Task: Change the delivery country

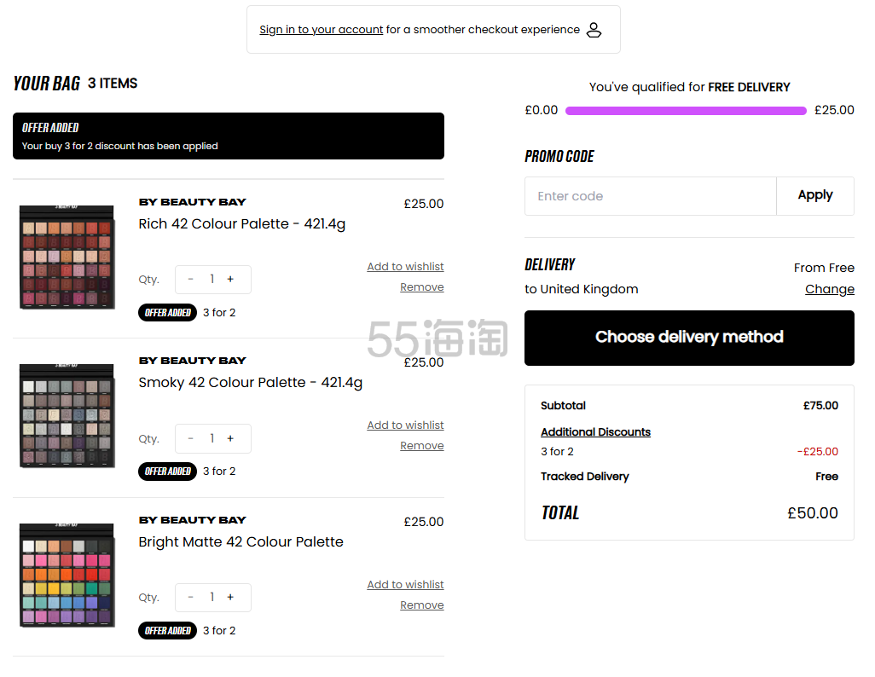Action: pos(829,289)
